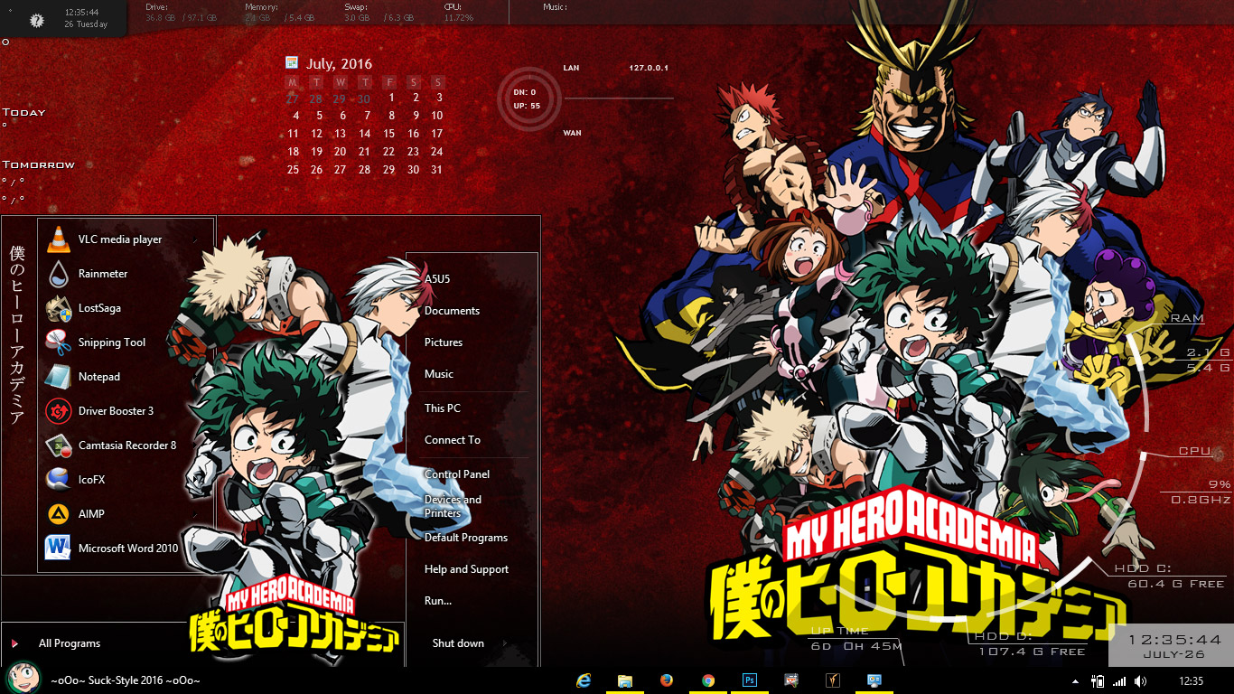Expand All Programs

coord(69,643)
